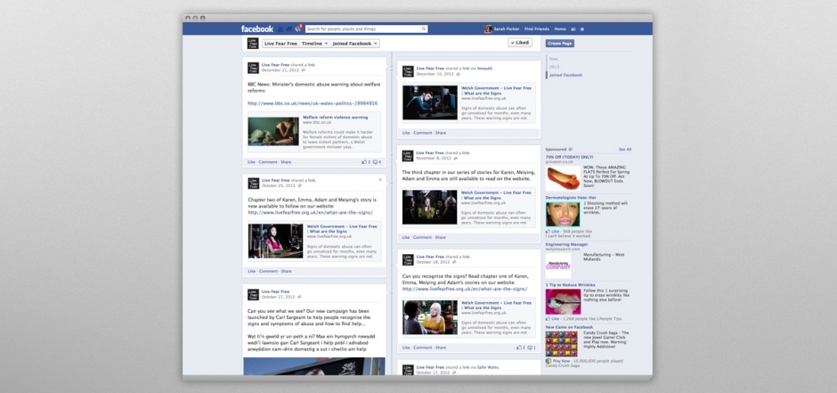Open thumbnail on October 25 post
This screenshot has width=837, height=393.
(275, 241)
